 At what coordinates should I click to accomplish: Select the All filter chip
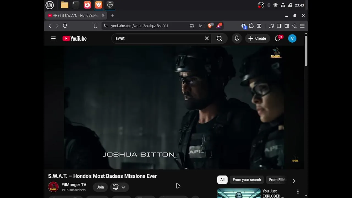click(x=222, y=180)
